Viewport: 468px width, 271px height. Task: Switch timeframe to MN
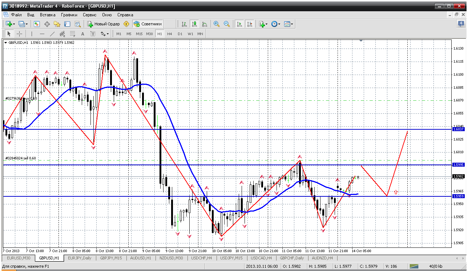pyautogui.click(x=200, y=34)
